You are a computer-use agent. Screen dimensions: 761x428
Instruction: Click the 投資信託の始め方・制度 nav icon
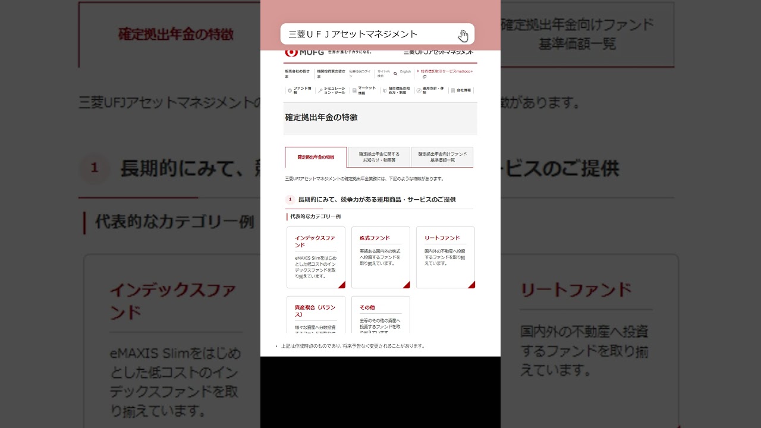tap(385, 90)
